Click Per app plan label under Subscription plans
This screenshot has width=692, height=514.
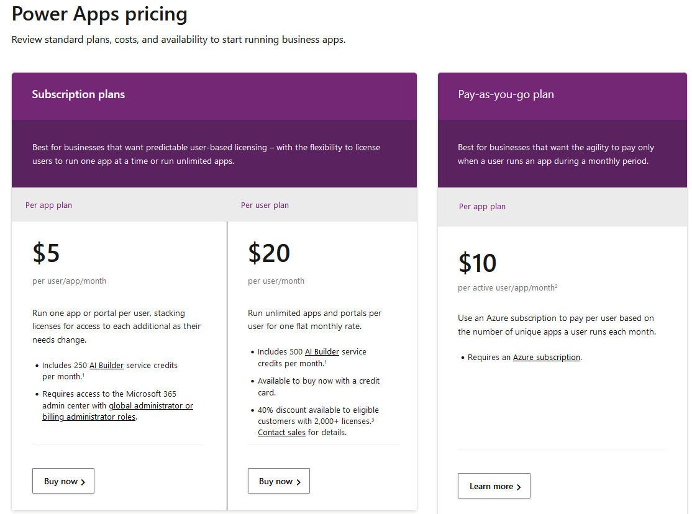tap(48, 205)
